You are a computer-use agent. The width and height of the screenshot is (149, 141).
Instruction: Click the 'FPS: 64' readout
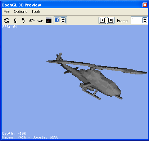tap(10, 27)
